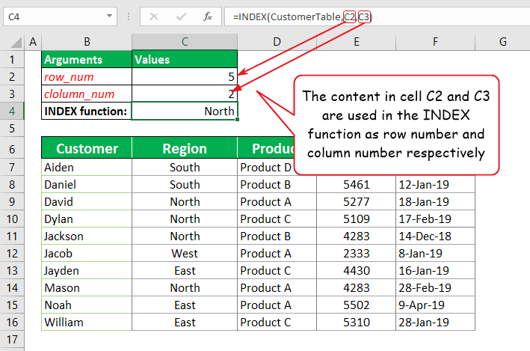Click the Customer table header

point(87,148)
